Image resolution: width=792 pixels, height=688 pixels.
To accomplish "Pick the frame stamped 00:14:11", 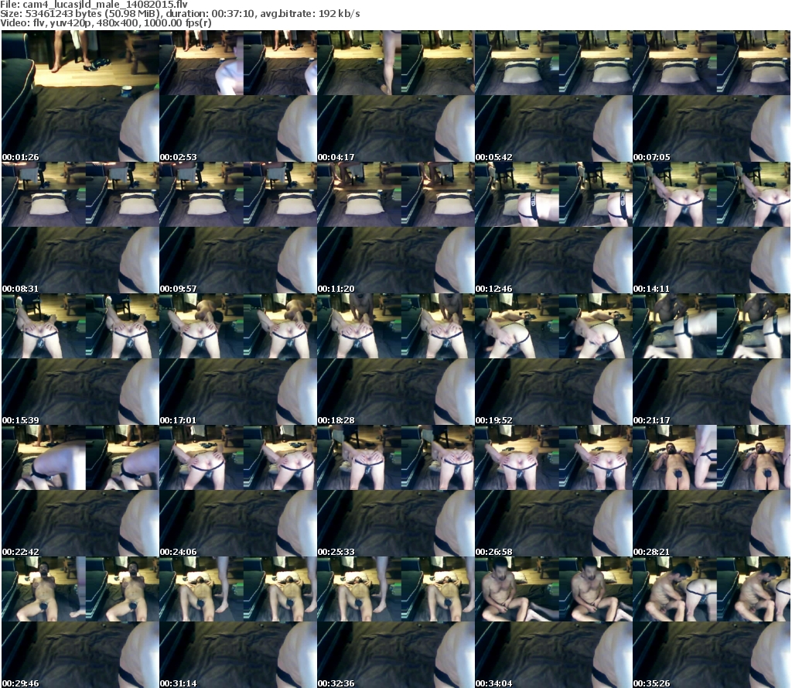I will 712,228.
